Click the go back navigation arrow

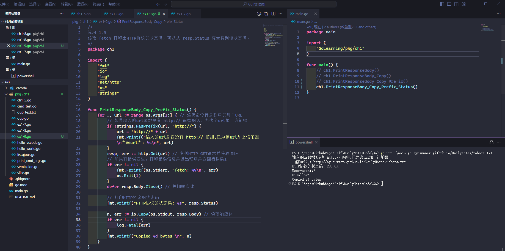pos(158,4)
